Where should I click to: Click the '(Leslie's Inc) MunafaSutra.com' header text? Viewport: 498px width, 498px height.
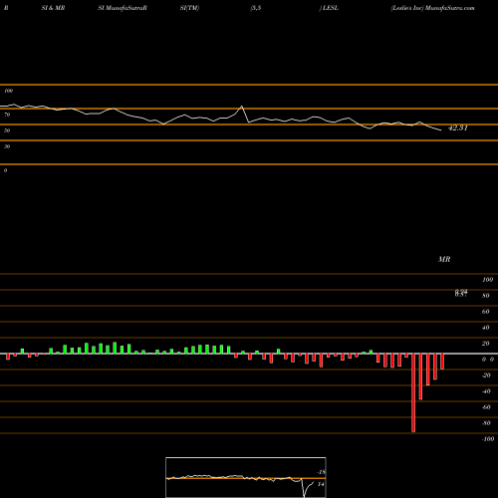432,8
